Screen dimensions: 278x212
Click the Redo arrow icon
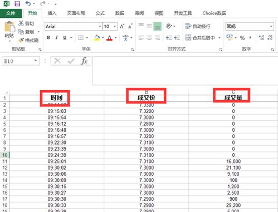pos(43,3)
